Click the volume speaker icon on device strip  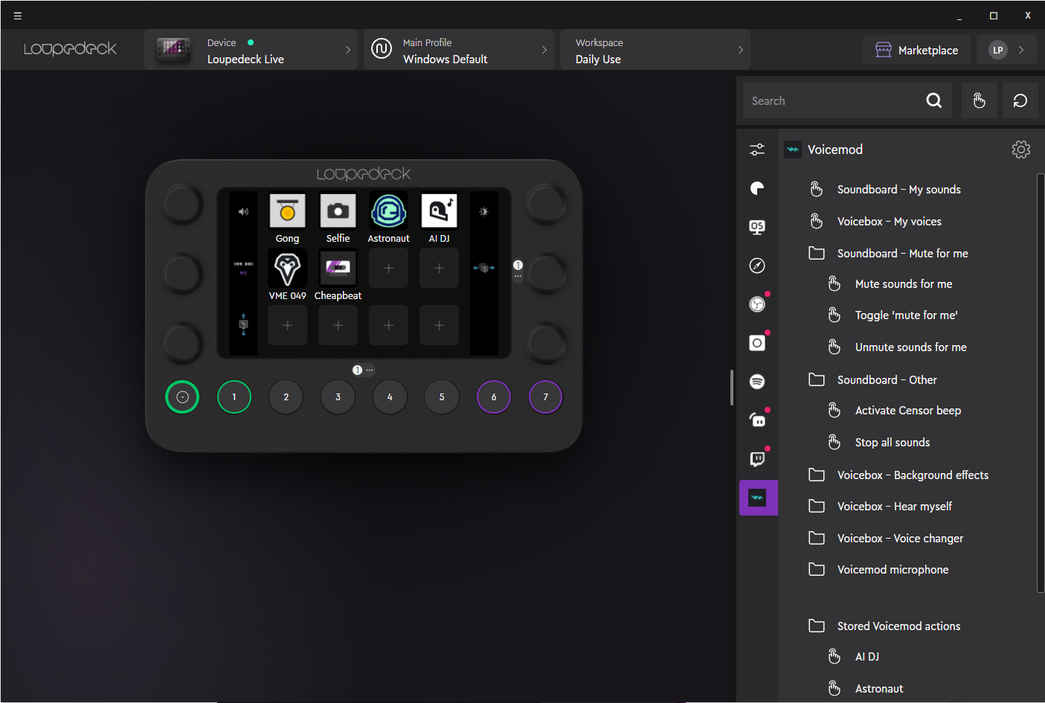243,212
